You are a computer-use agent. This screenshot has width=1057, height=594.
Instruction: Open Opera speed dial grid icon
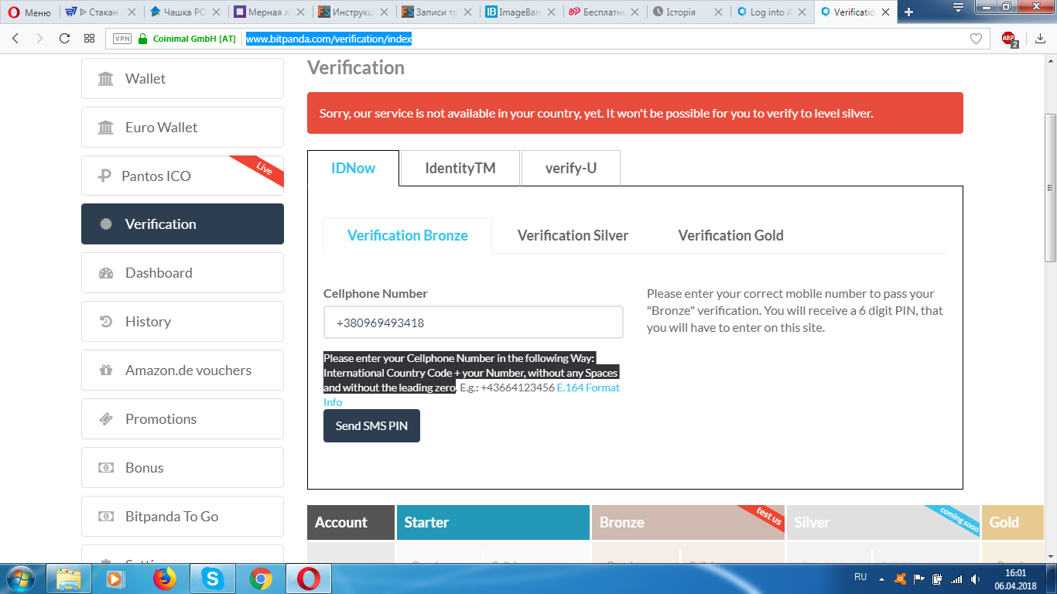[90, 39]
